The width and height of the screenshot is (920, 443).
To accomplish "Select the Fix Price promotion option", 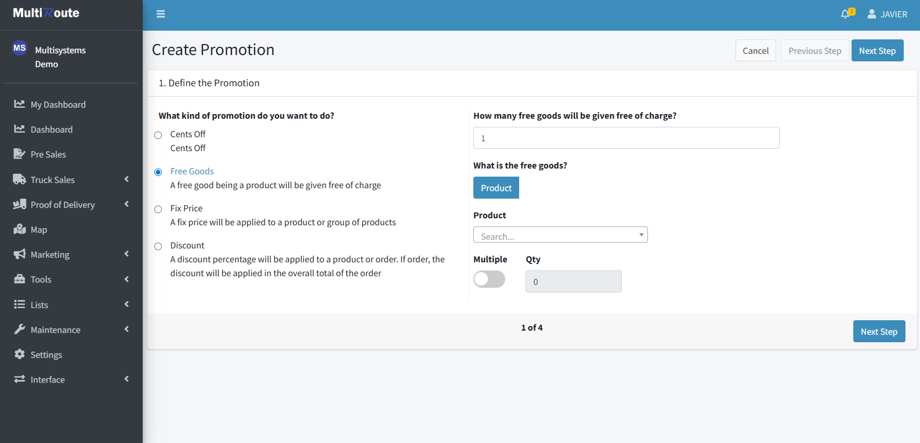I will pyautogui.click(x=158, y=209).
